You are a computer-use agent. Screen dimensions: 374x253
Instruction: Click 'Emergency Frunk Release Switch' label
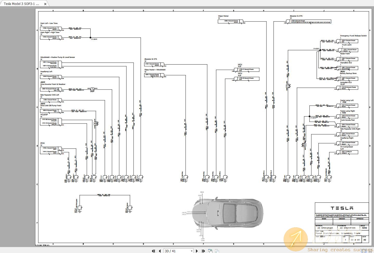[x=353, y=36]
